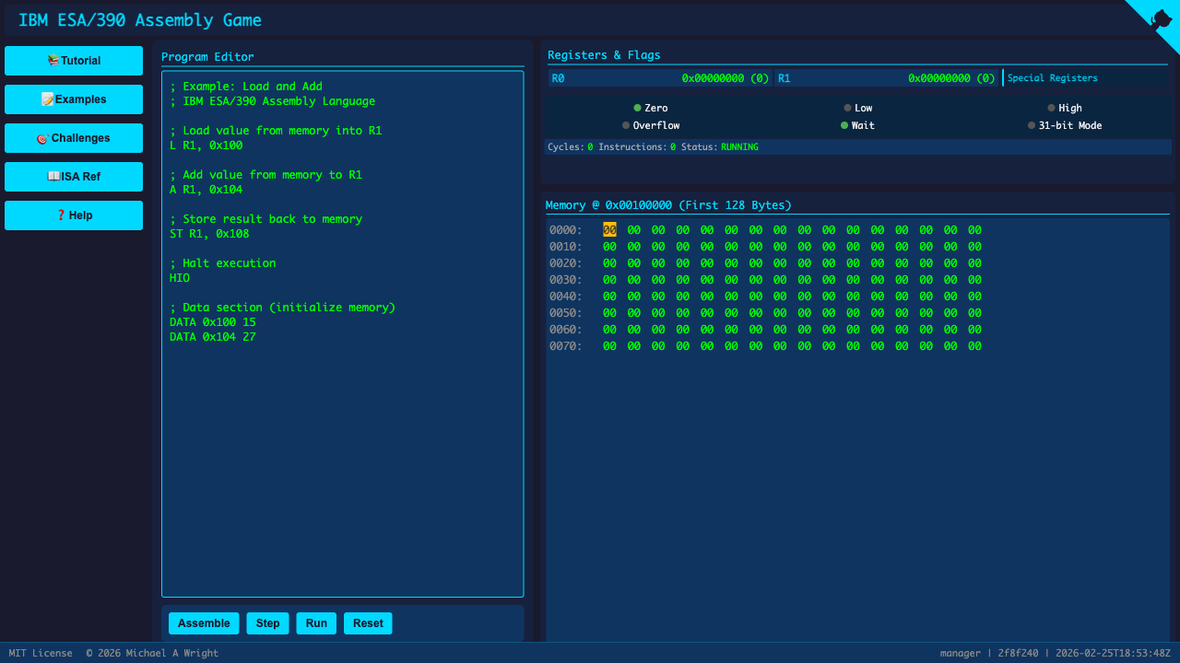The width and height of the screenshot is (1180, 663).
Task: Select the highlighted first memory byte 00
Action: point(609,230)
